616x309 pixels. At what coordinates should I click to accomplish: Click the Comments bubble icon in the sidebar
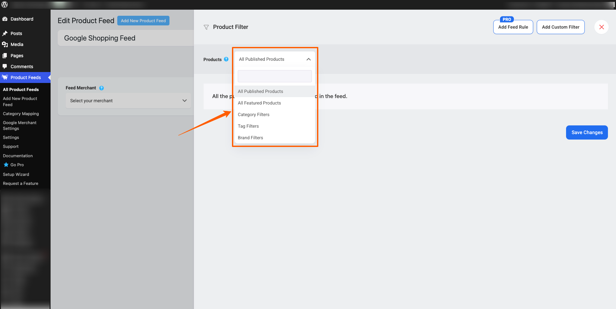click(x=5, y=67)
